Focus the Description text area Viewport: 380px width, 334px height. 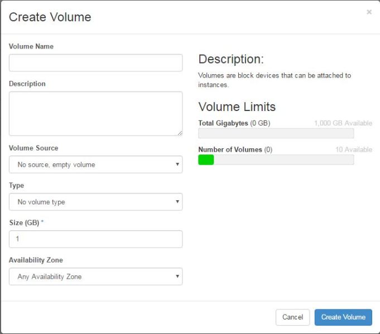point(95,113)
